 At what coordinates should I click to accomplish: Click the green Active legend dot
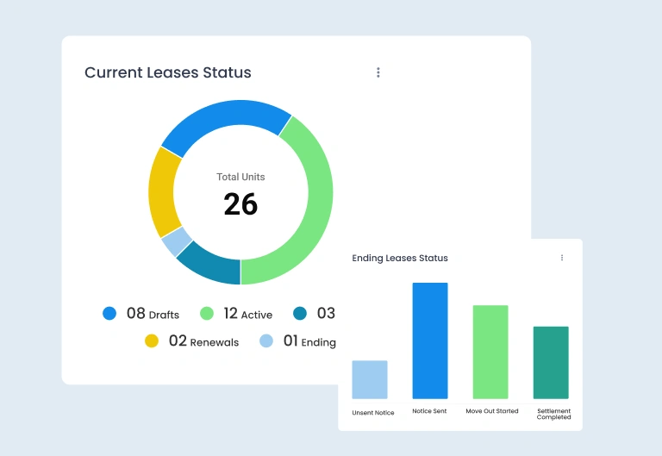(207, 314)
